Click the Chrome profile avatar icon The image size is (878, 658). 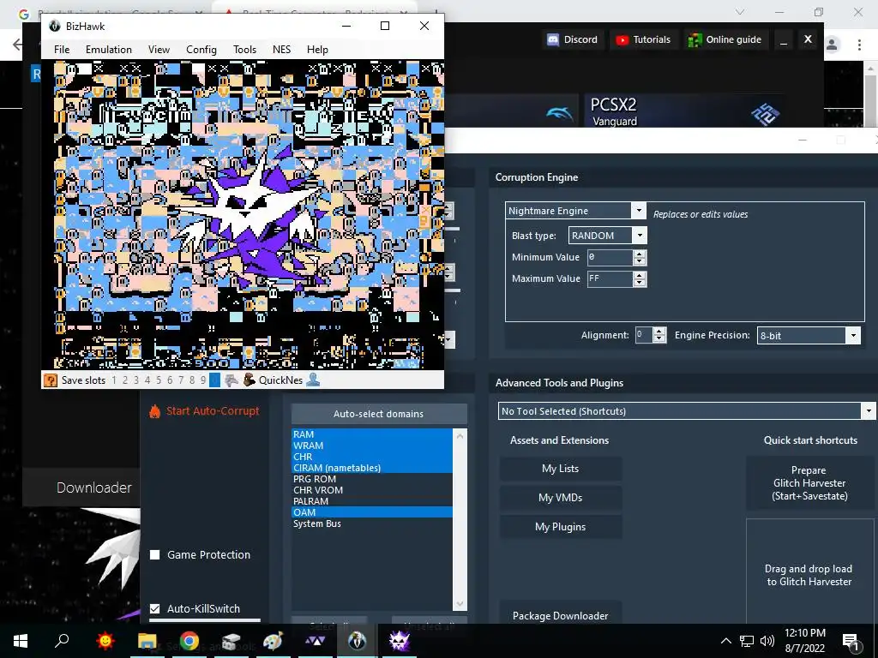click(x=832, y=45)
